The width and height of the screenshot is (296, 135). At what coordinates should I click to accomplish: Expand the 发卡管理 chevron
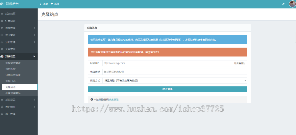click(34, 35)
